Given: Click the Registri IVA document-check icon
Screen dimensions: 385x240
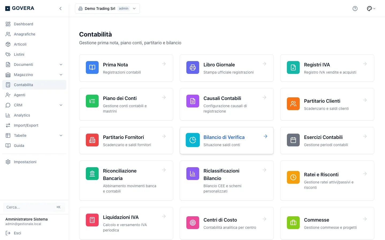Looking at the screenshot, I should coord(293,67).
